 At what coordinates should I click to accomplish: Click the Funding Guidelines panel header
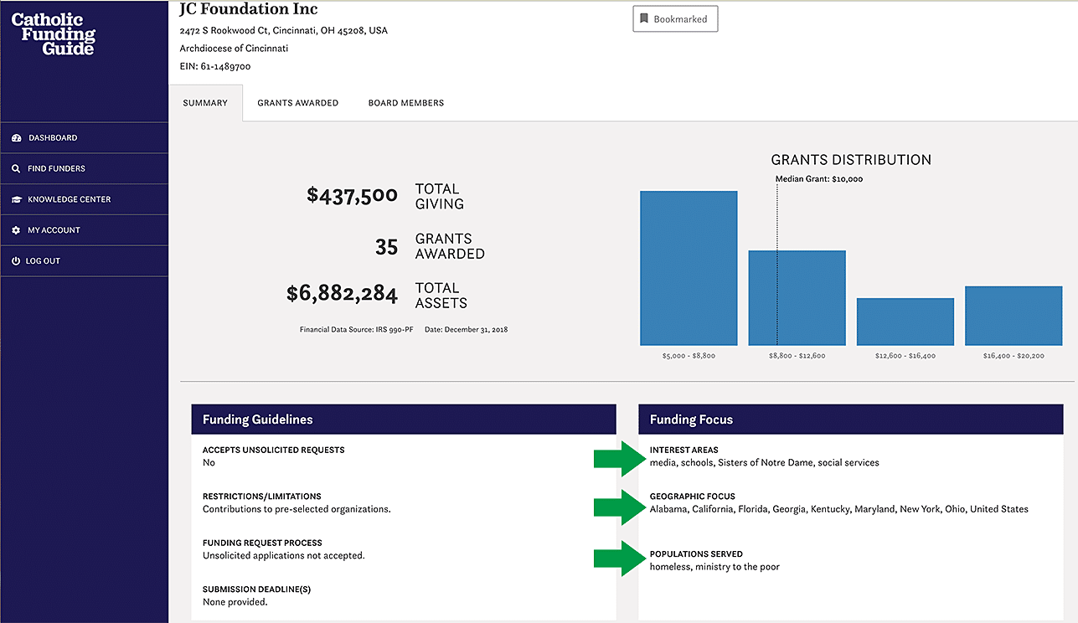pos(404,420)
